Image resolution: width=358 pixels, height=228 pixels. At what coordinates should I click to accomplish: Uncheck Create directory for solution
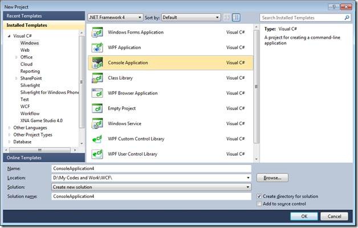point(260,196)
